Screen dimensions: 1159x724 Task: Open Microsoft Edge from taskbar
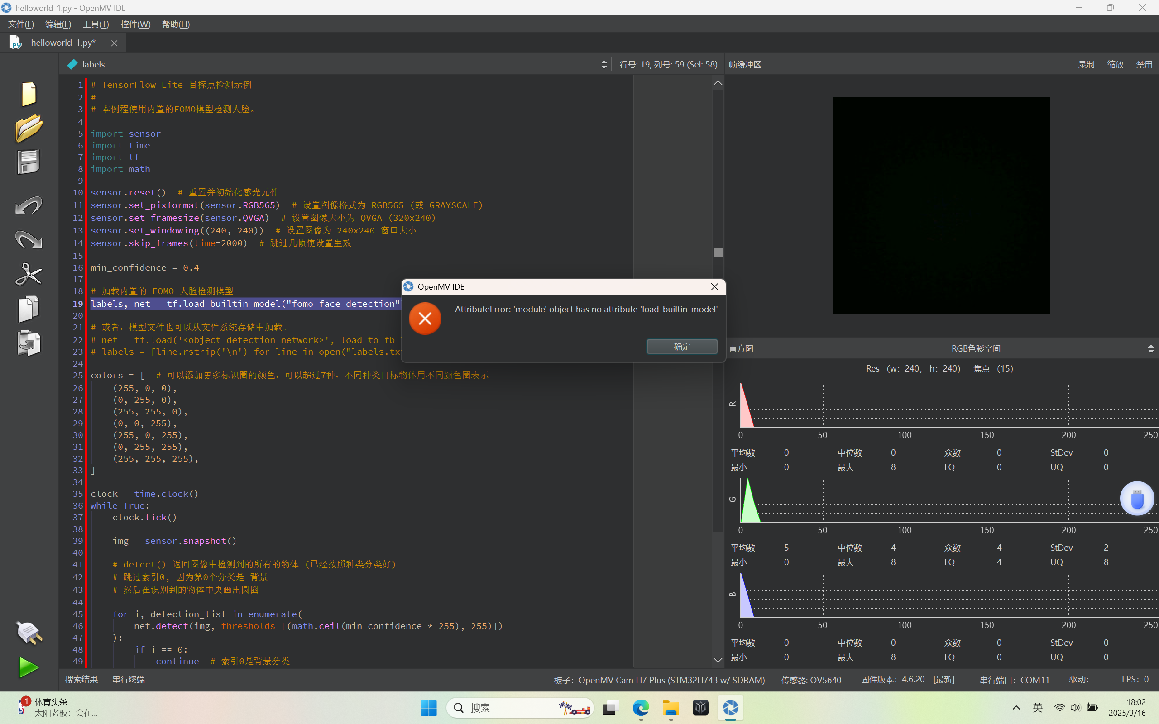pos(641,708)
